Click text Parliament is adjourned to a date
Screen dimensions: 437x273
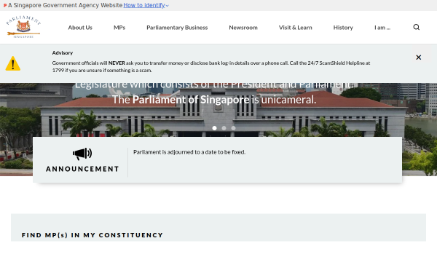tap(189, 152)
